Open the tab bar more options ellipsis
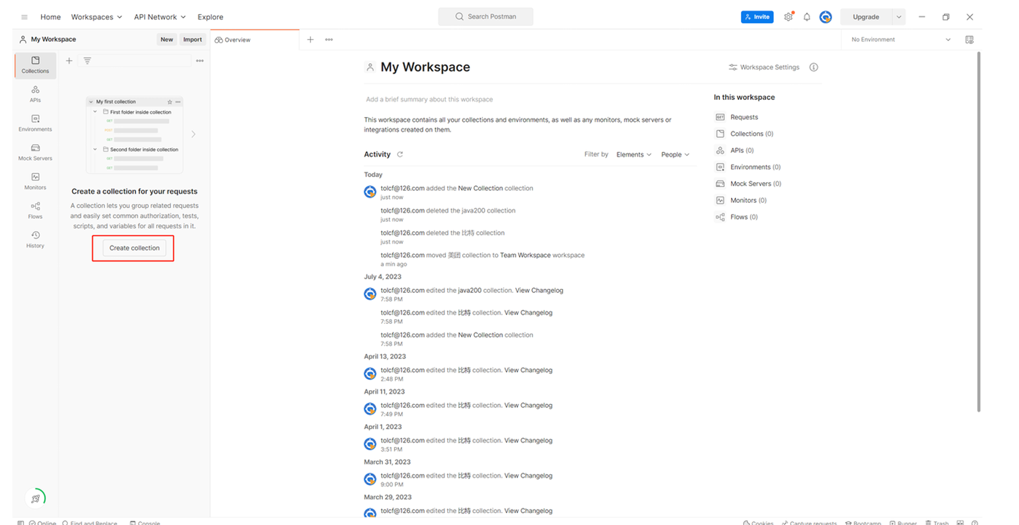Image resolution: width=1019 pixels, height=525 pixels. 329,40
